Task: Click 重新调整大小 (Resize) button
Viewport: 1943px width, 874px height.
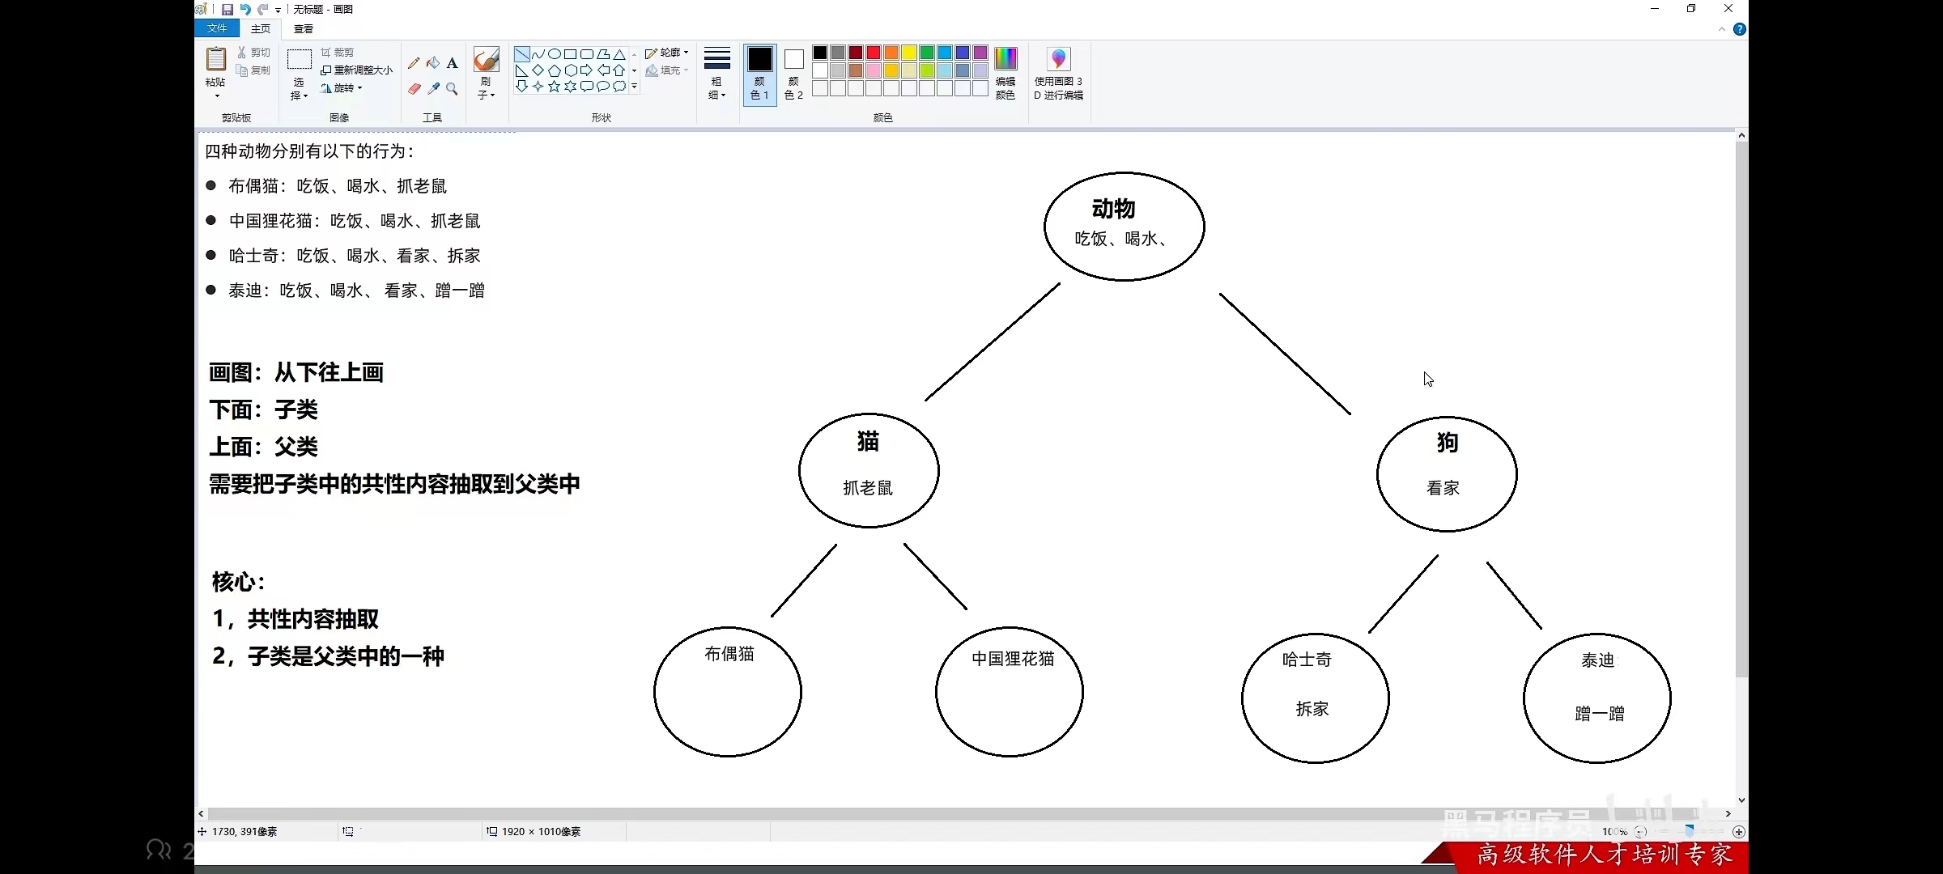Action: coord(357,70)
